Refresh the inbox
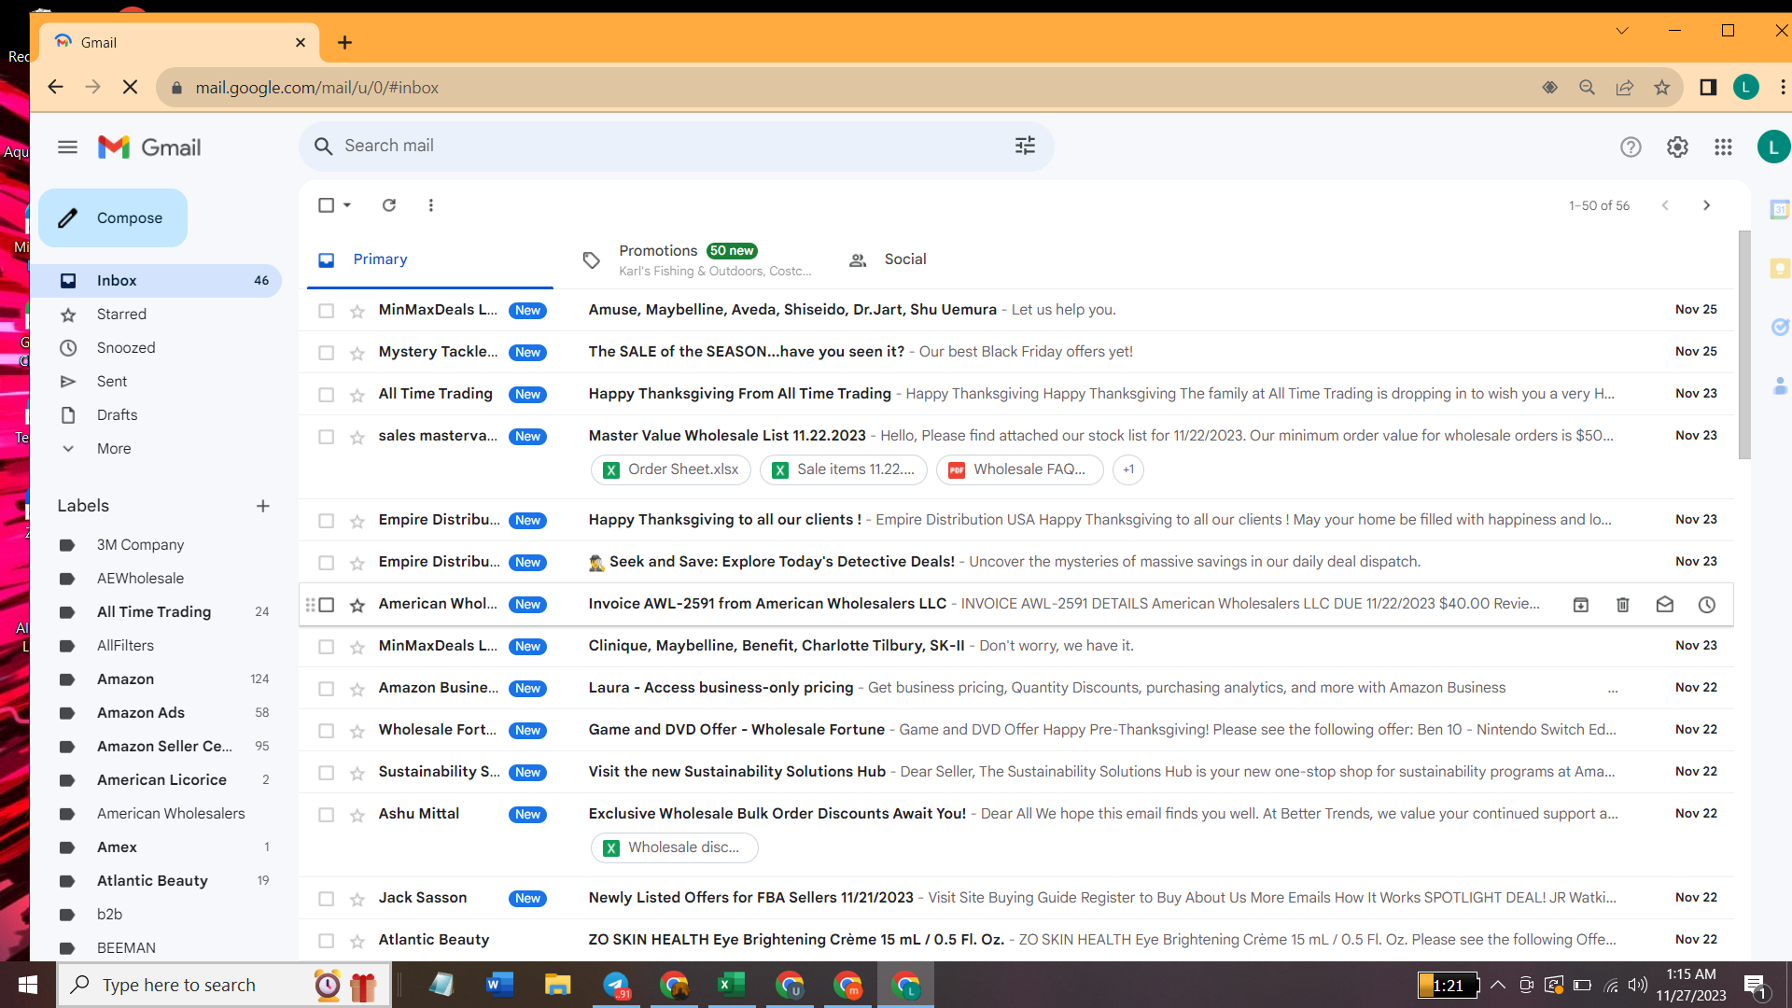1792x1008 pixels. [x=389, y=205]
